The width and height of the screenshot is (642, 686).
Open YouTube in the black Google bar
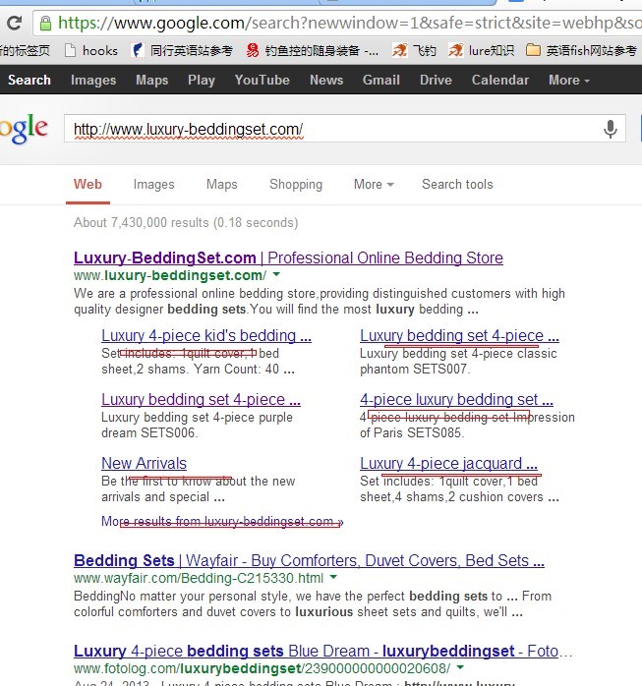coord(263,80)
